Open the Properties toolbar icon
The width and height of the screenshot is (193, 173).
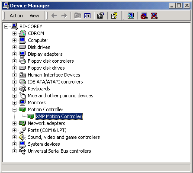coord(101,16)
